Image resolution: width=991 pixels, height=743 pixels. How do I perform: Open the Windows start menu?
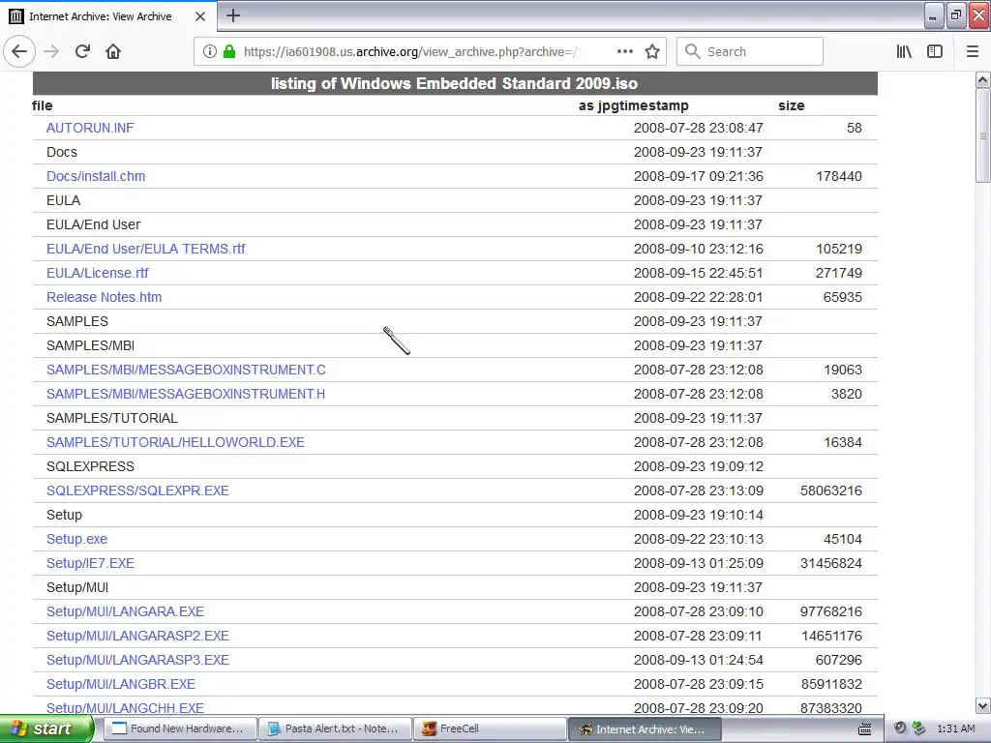coord(46,728)
